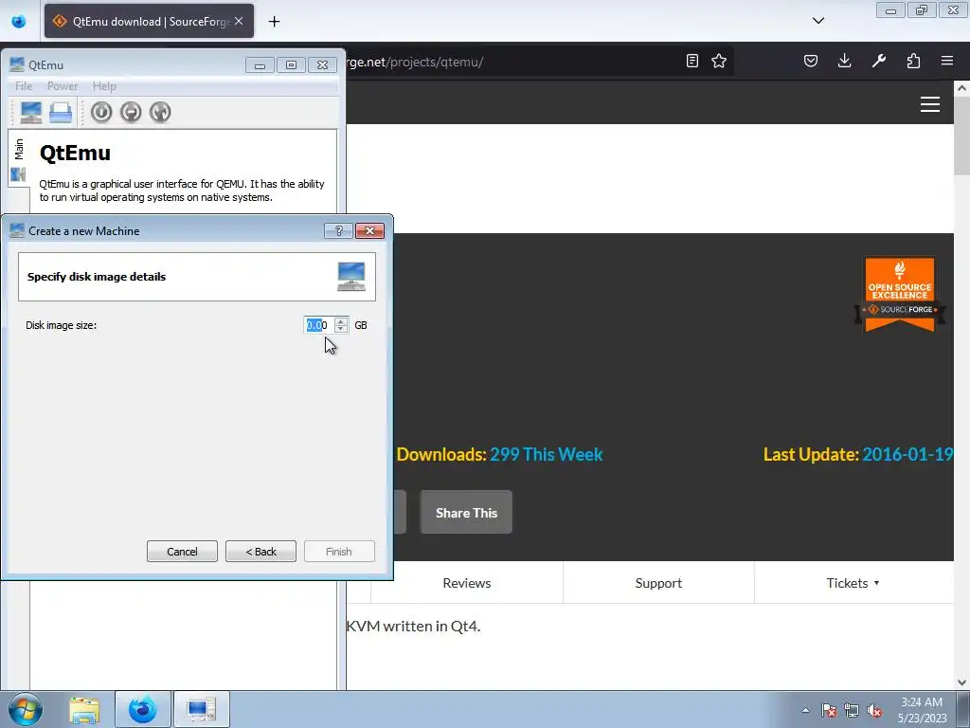Open the File menu in QtEmu
Image resolution: width=970 pixels, height=728 pixels.
point(24,86)
